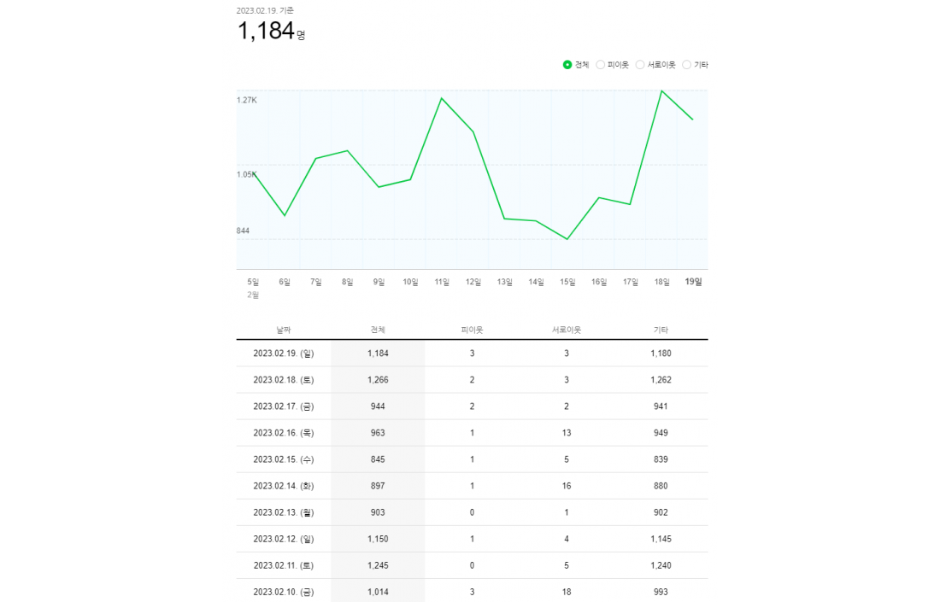Select the 전체 radio button above chart
This screenshot has width=940, height=602.
tap(567, 65)
